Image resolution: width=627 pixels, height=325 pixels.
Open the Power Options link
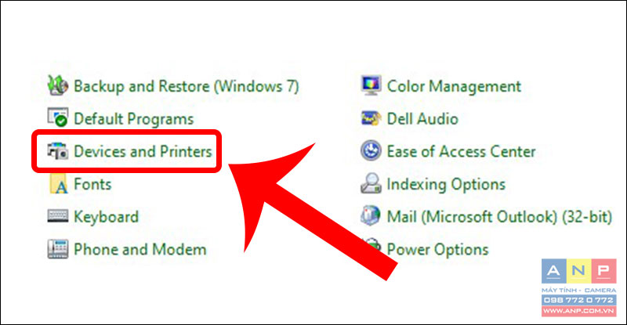[437, 250]
